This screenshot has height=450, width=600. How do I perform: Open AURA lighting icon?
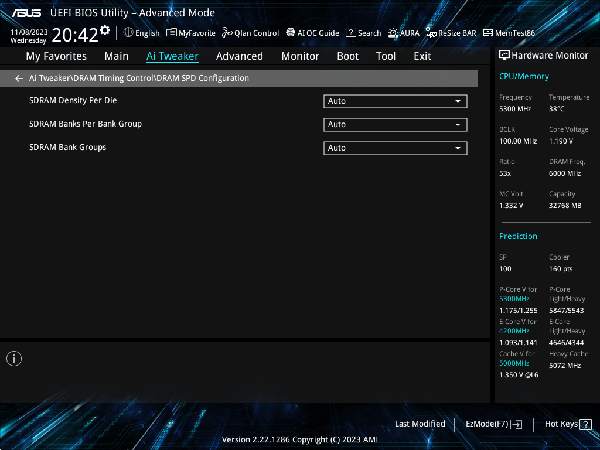tap(393, 33)
